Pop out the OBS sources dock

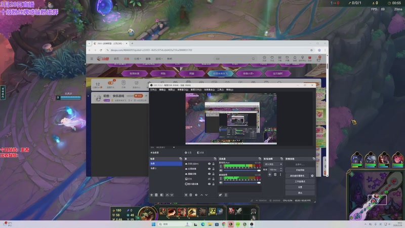click(x=215, y=159)
